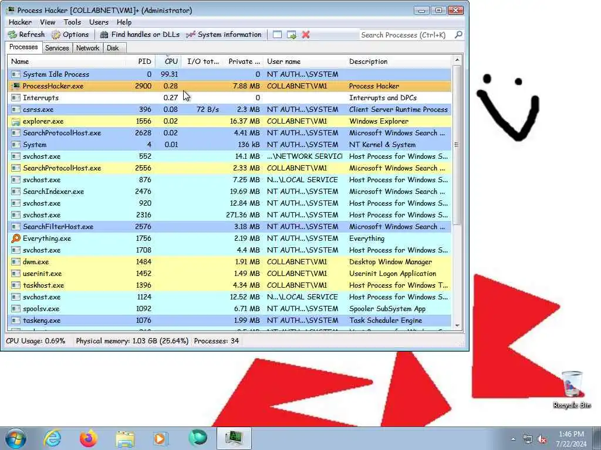
Task: Click the find window toolbar icon
Action: (277, 35)
